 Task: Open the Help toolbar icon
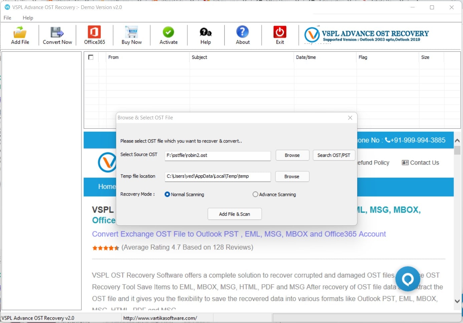click(206, 35)
